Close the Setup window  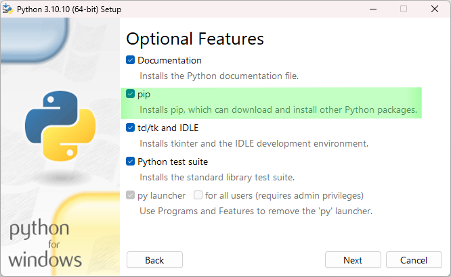(435, 9)
